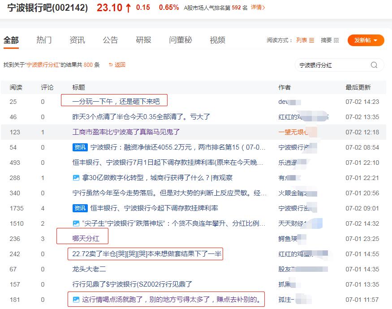
Task: Click the 资讯 badge on 今起下调存款挂牌利率 post
Action: point(80,208)
